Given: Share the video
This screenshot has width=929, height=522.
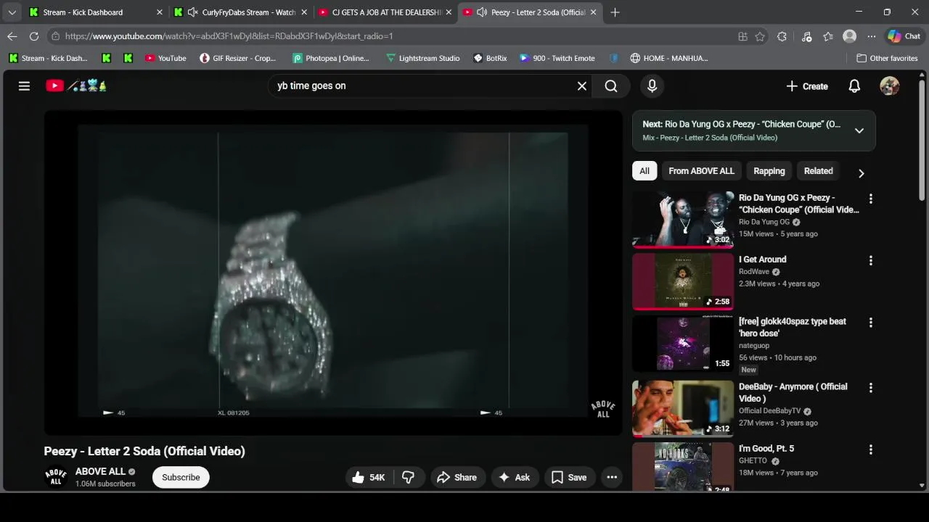Looking at the screenshot, I should pos(457,477).
